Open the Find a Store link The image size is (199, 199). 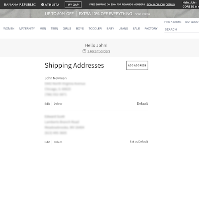point(173,22)
